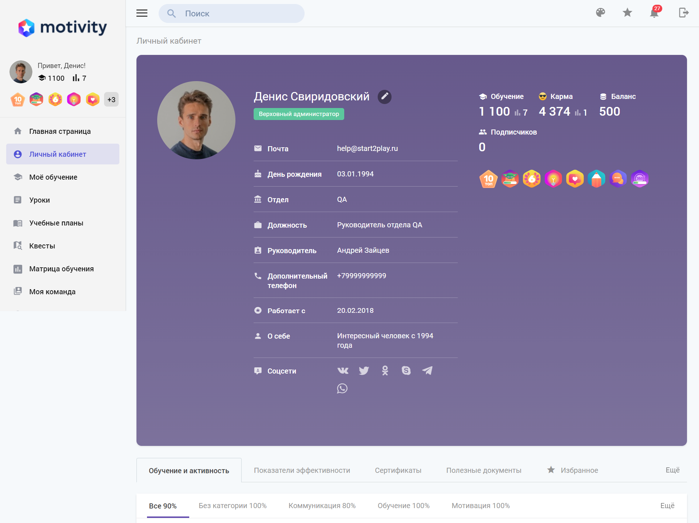699x523 pixels.
Task: Open the hamburger menu icon
Action: click(142, 13)
